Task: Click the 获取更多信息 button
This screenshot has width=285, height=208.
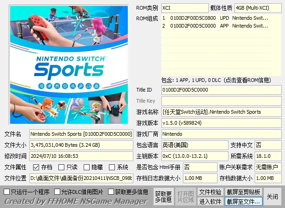Action: [163, 196]
